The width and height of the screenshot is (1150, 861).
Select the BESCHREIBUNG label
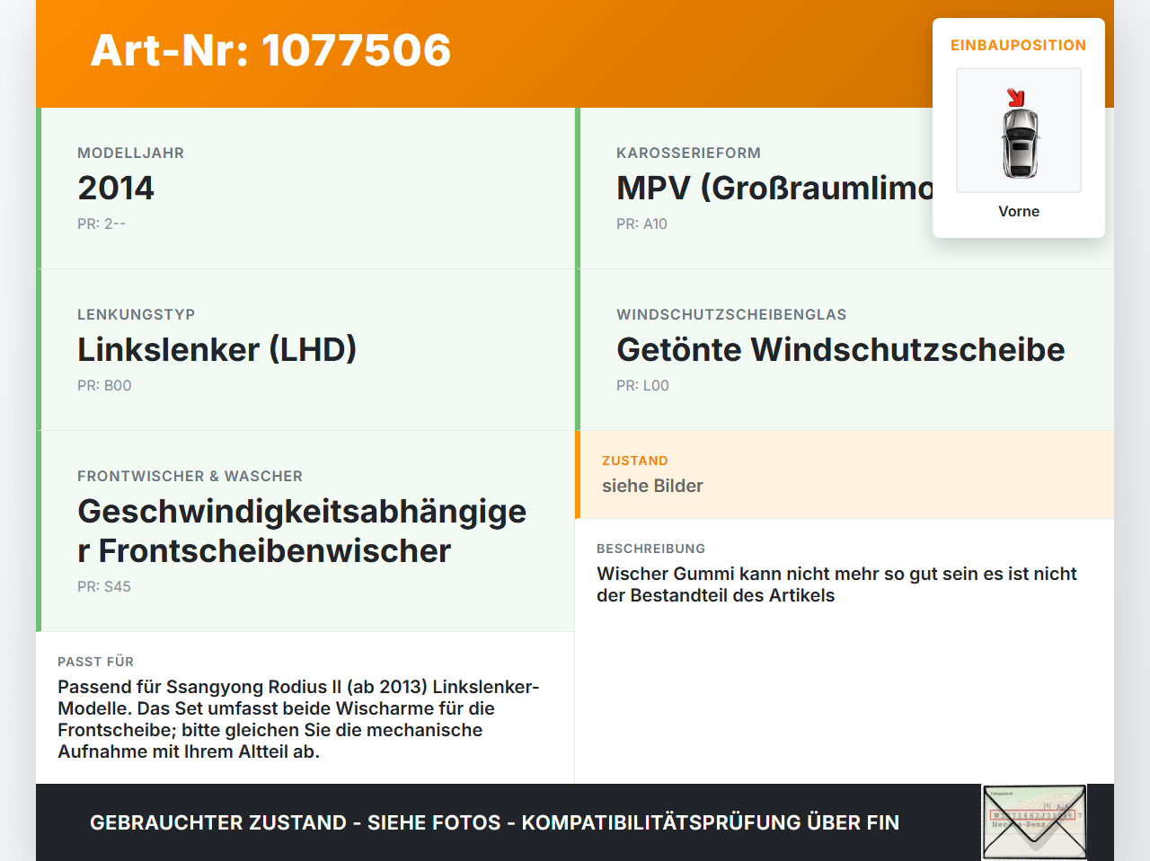tap(651, 549)
